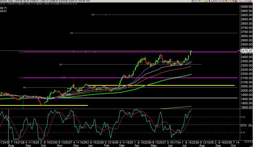Select the current price marker 2475.00
This screenshot has width=253, height=147.
(247, 50)
